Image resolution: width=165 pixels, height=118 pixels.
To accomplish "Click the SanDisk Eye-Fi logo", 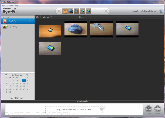I will (x=10, y=11).
